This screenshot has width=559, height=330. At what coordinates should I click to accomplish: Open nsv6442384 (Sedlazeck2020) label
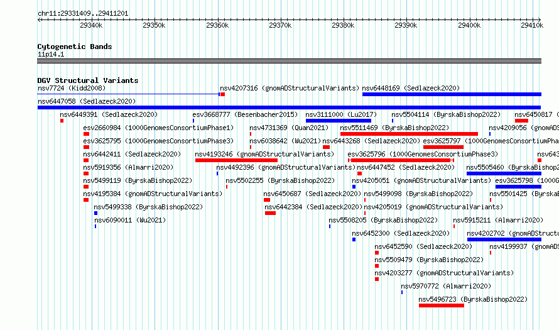click(313, 207)
